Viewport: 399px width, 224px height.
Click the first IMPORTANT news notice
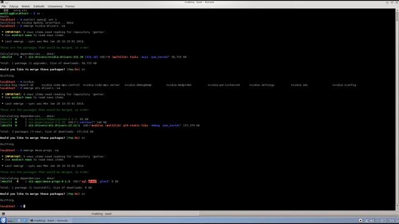[54, 32]
